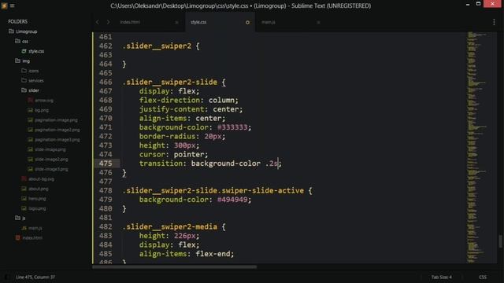Click the .slider__swiper2-media selector

[170, 226]
